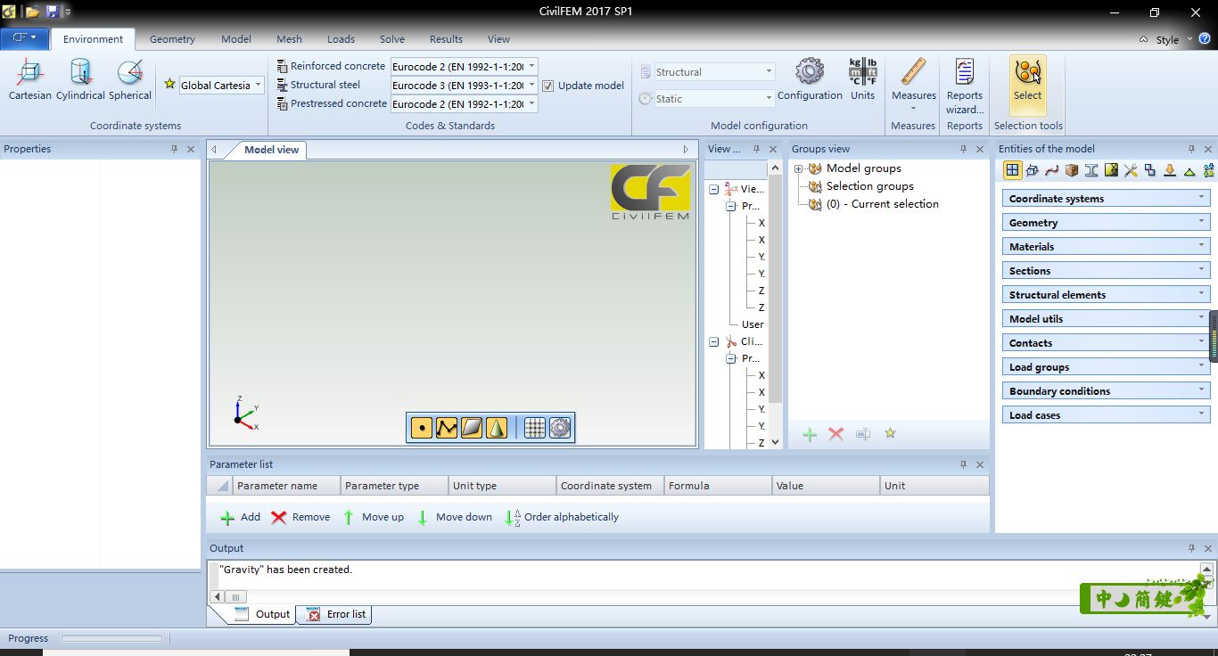Switch to the Solve ribbon tab
Screen dimensions: 1218x656
(392, 39)
